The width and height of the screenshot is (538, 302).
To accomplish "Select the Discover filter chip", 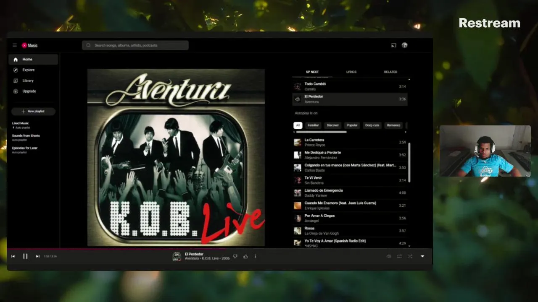I will (333, 125).
